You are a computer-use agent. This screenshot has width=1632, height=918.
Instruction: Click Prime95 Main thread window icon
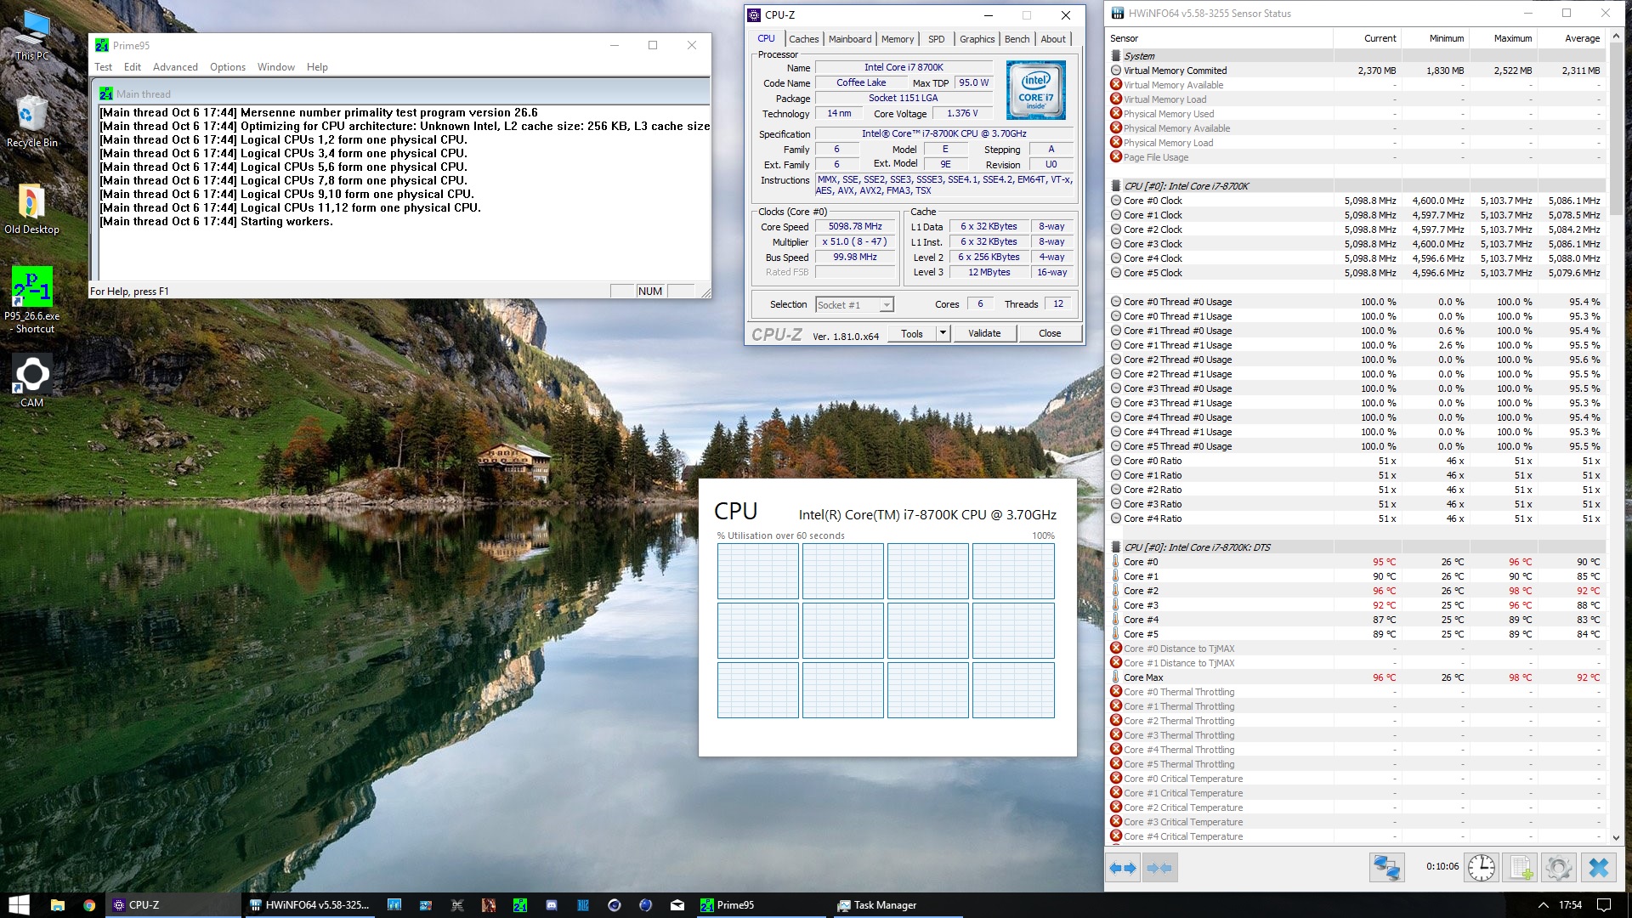click(106, 94)
